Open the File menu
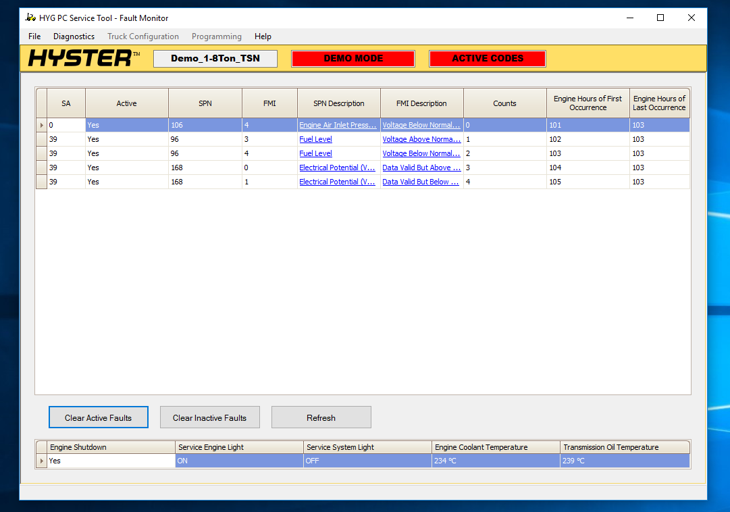The width and height of the screenshot is (730, 512). coord(34,36)
